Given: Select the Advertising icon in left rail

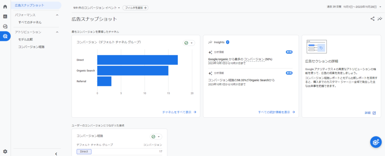Looking at the screenshot, I should pyautogui.click(x=5, y=36).
